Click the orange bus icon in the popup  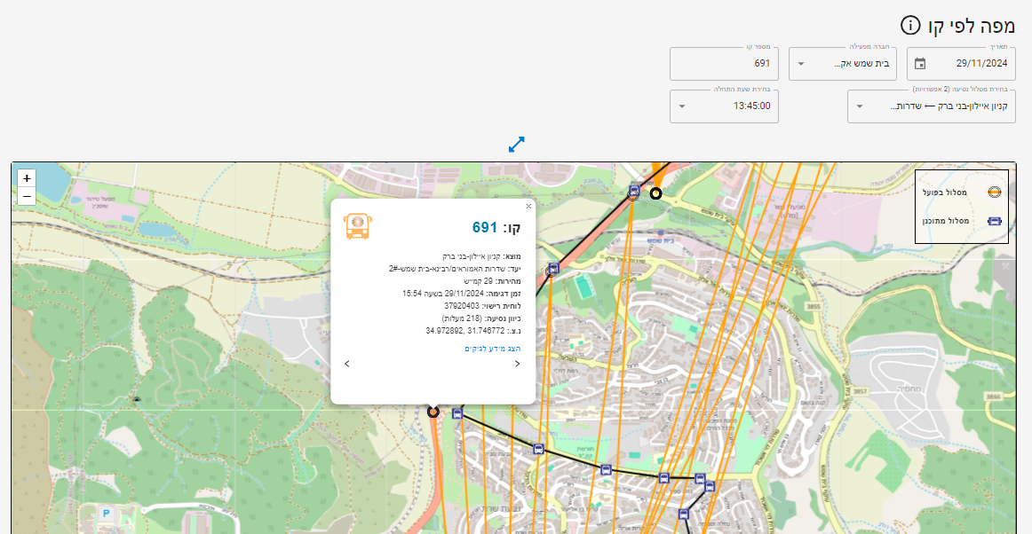[357, 226]
